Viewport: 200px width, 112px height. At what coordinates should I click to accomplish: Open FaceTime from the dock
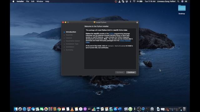[x=42, y=109]
